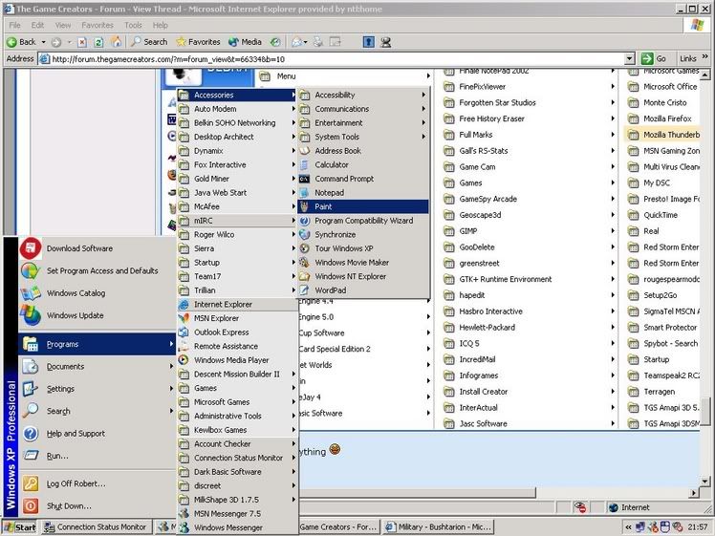The width and height of the screenshot is (715, 536).
Task: Start Tour Windows XP
Action: 363,248
